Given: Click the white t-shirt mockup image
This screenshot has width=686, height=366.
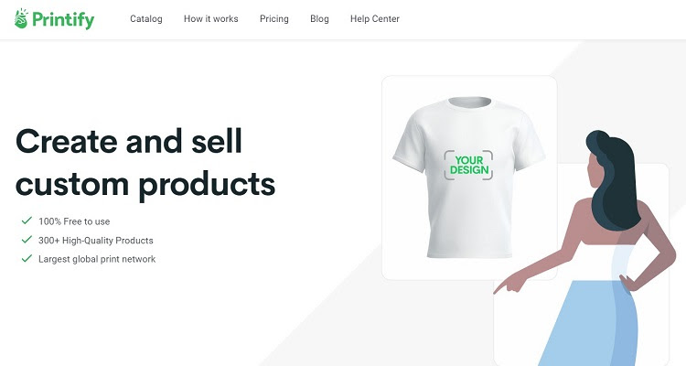Looking at the screenshot, I should click(469, 178).
